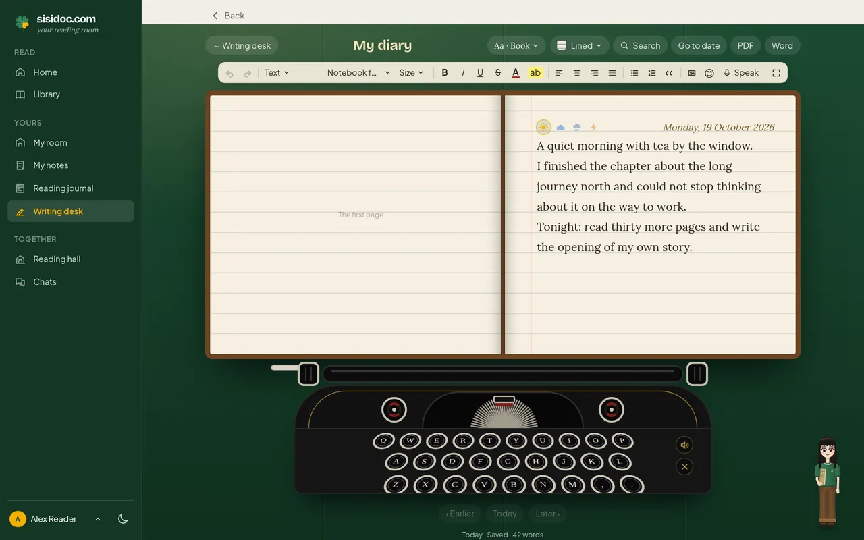Search the diary
The image size is (864, 540).
click(x=640, y=45)
